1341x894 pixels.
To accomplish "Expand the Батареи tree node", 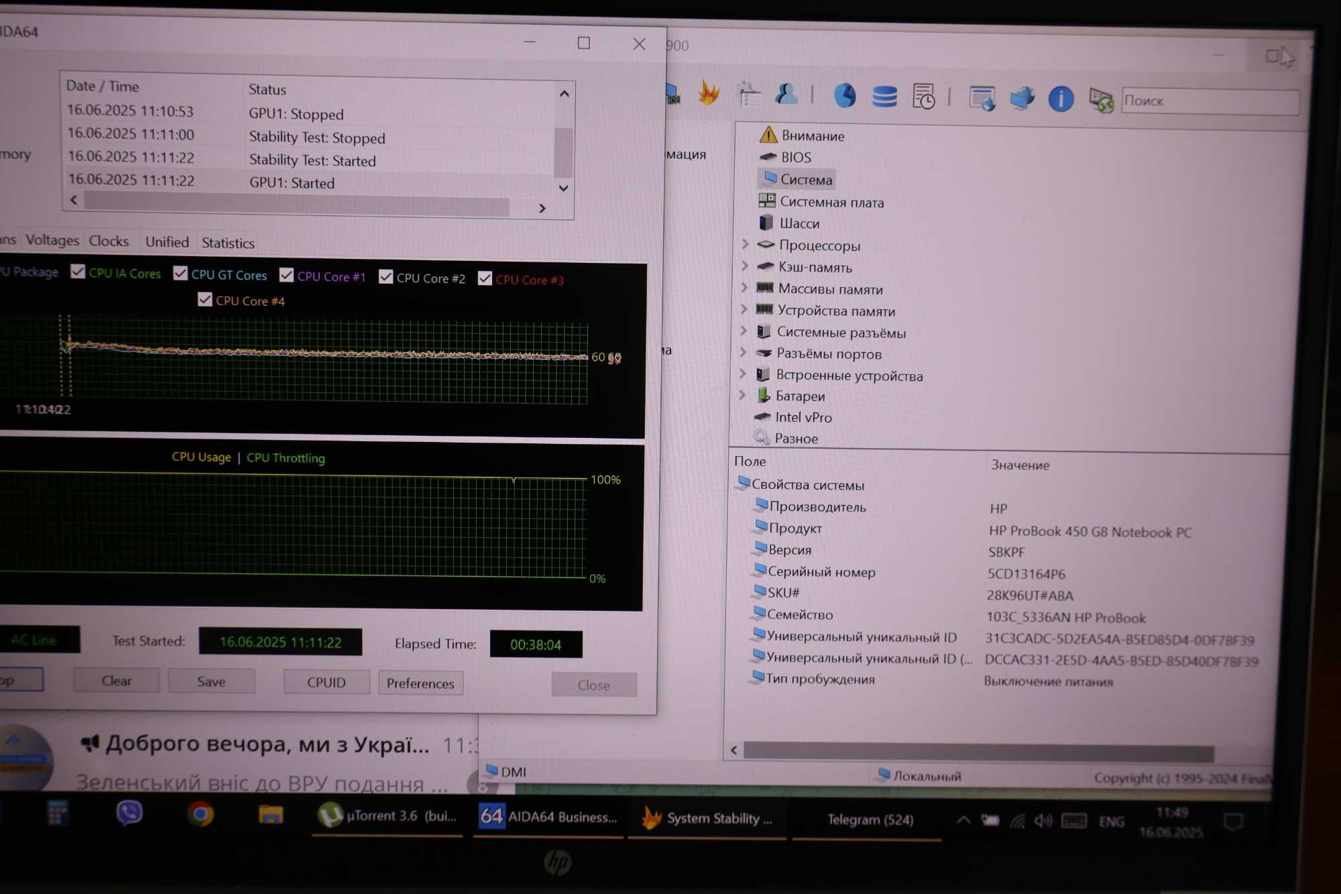I will 742,395.
